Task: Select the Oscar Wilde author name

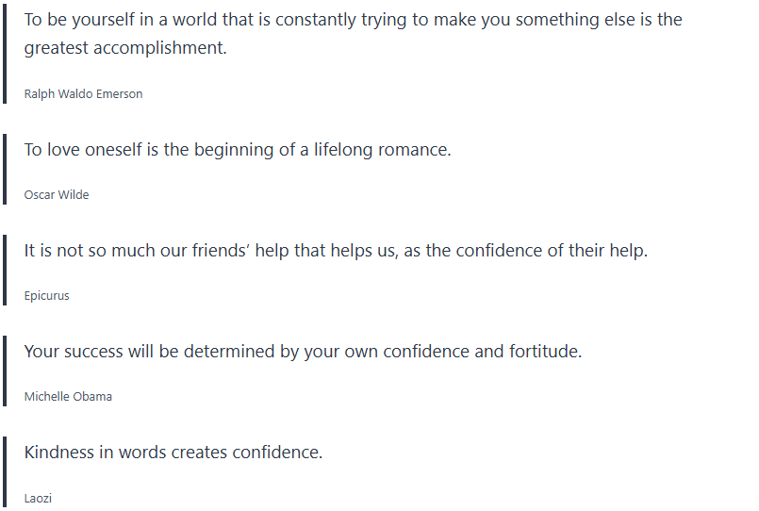Action: tap(57, 195)
